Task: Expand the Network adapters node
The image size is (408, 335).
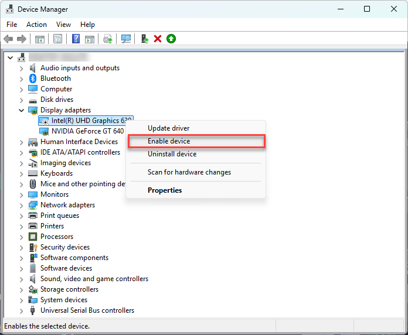Action: [21, 206]
